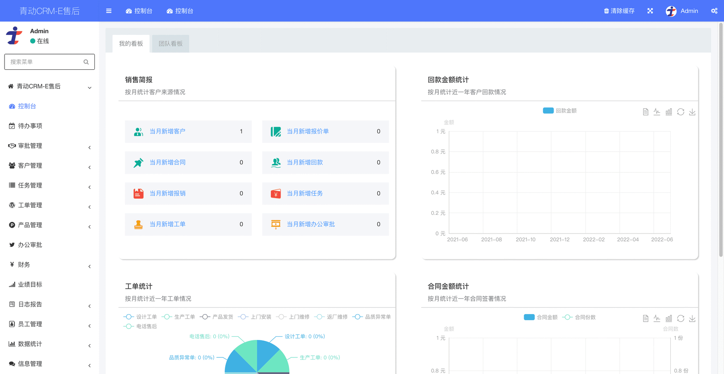The image size is (724, 374).
Task: Switch to the 团队看板 tab
Action: click(170, 44)
